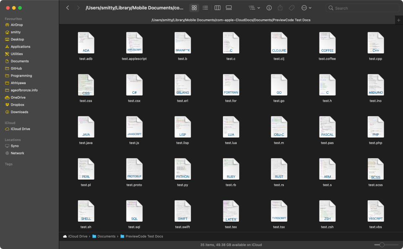Click Documents in the bottom path bar
This screenshot has height=249, width=403.
[x=106, y=236]
